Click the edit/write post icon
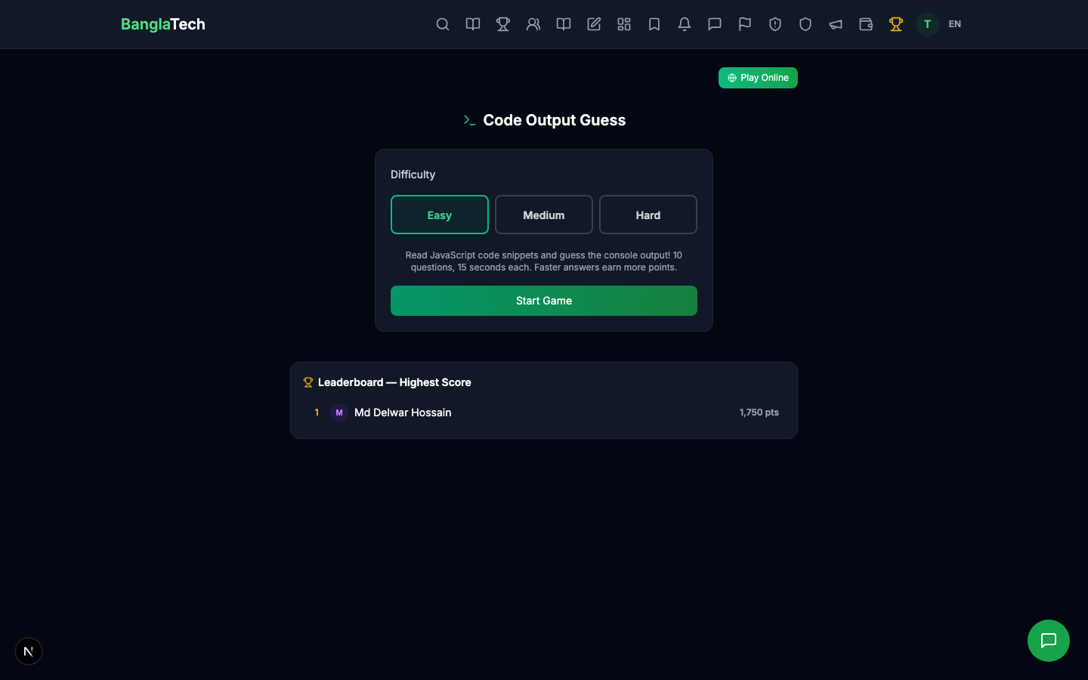The width and height of the screenshot is (1088, 680). tap(594, 24)
